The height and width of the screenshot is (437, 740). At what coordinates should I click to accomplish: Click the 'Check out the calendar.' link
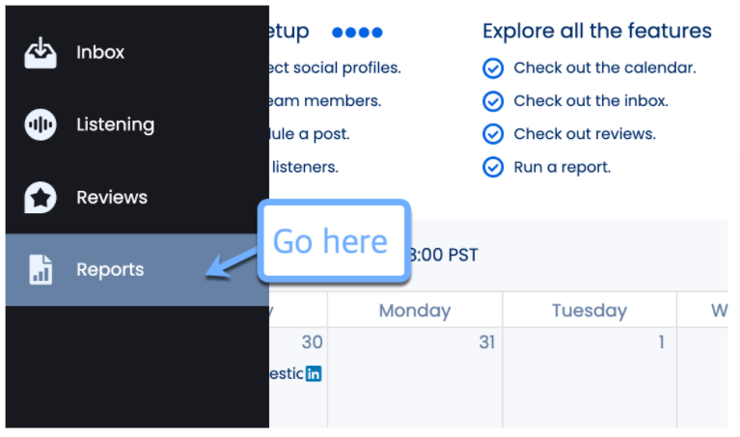tap(604, 68)
